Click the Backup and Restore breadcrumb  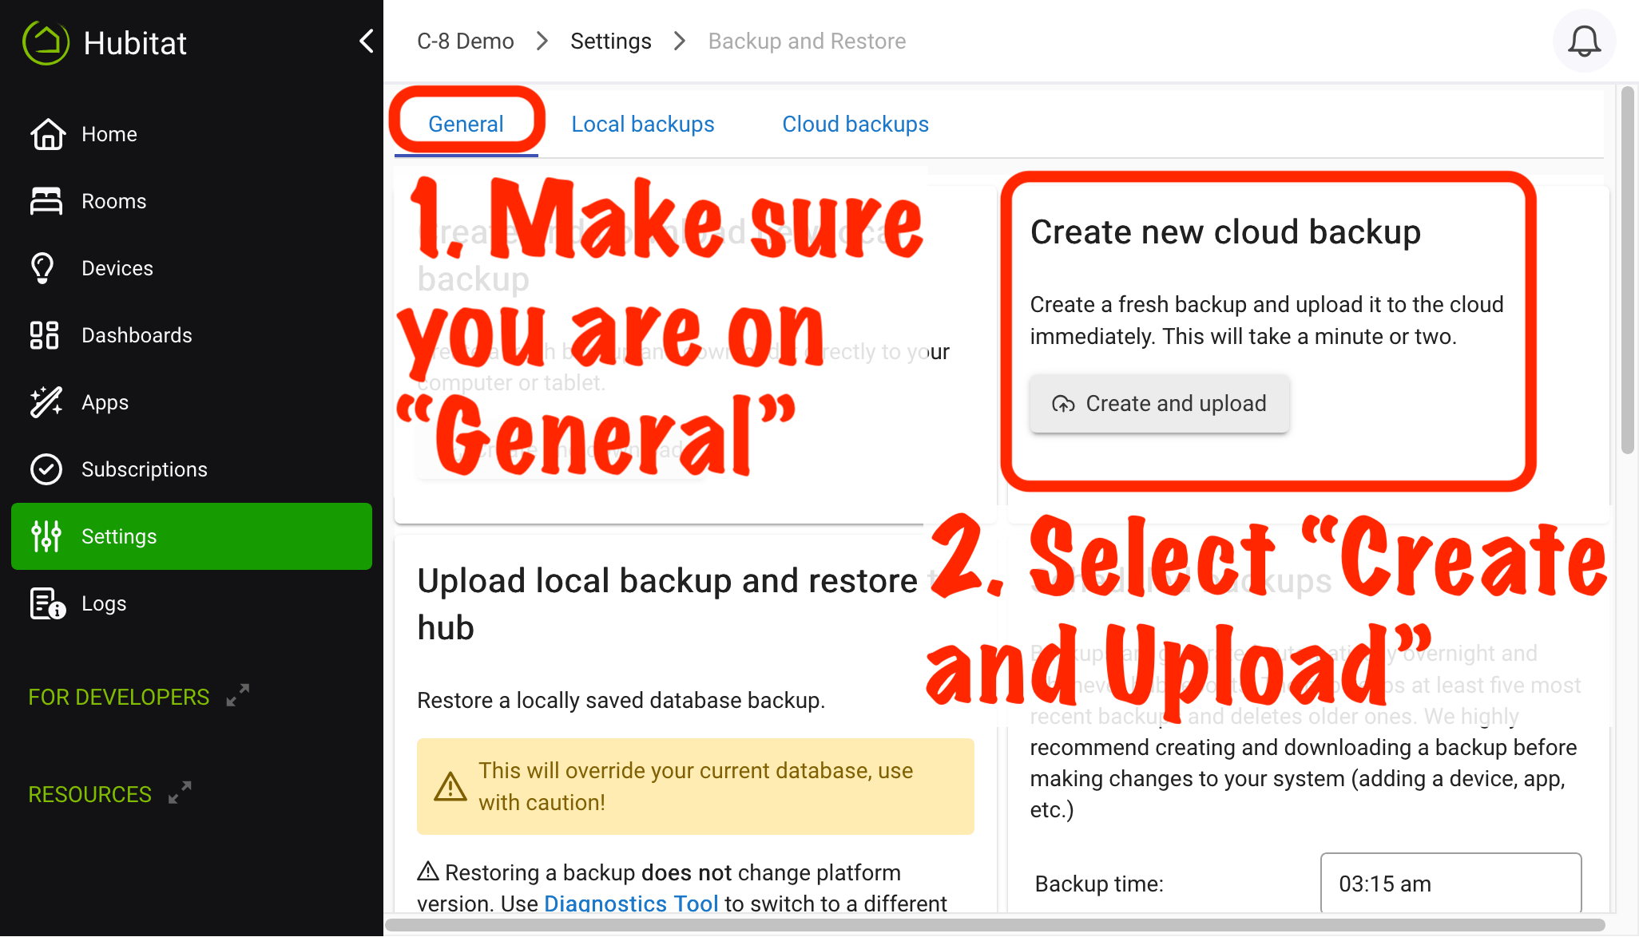807,41
